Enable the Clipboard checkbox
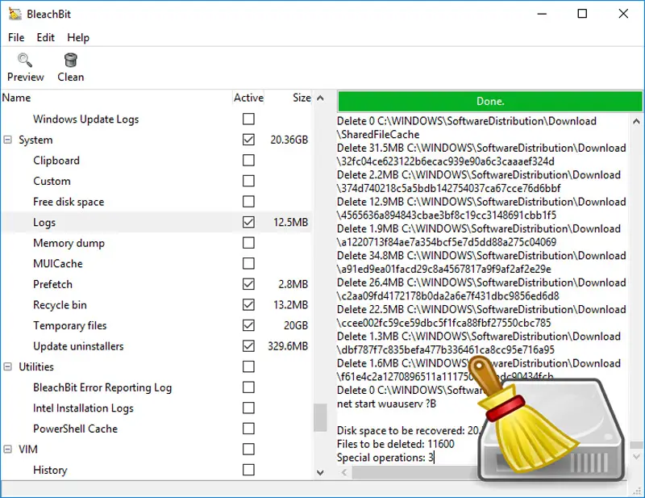Screen dimensions: 645x498 pyautogui.click(x=248, y=161)
